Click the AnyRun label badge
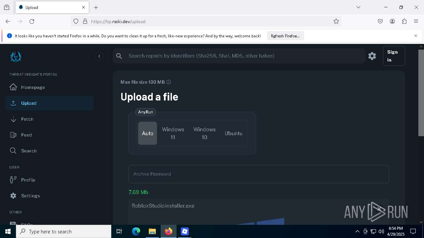424x238 pixels. coord(145,112)
